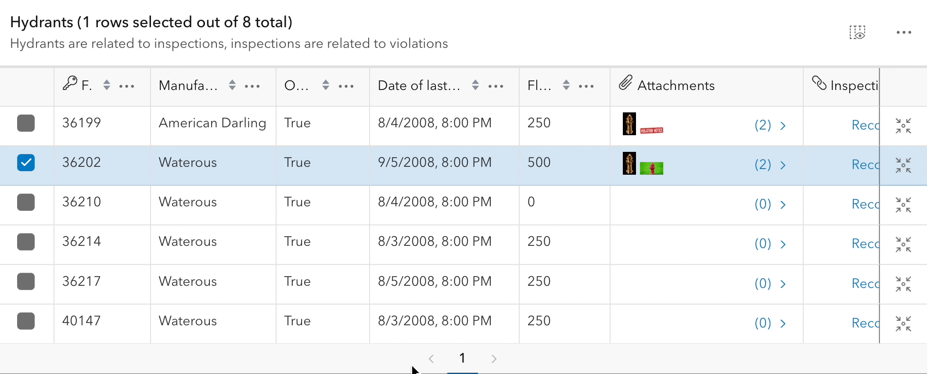Viewport: 927px width, 374px height.
Task: Sort the Flow column
Action: 566,85
